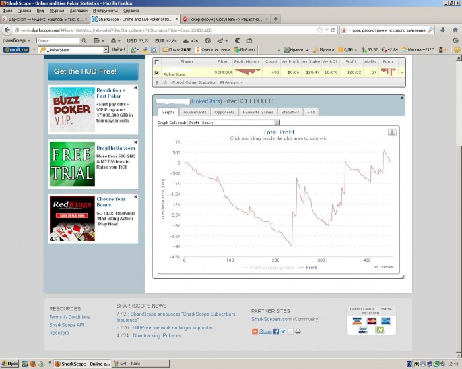Click the trash icon below the player table
462x369 pixels.
coord(157,82)
